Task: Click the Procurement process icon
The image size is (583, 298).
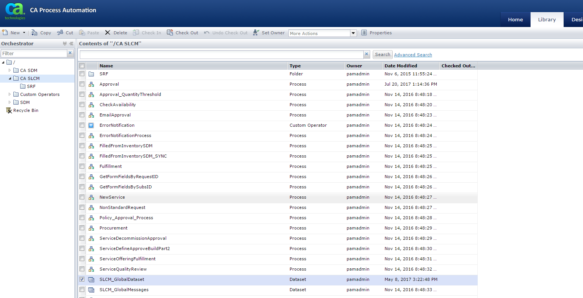Action: pos(91,228)
